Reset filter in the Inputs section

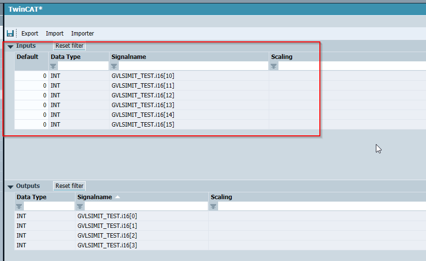(x=69, y=46)
